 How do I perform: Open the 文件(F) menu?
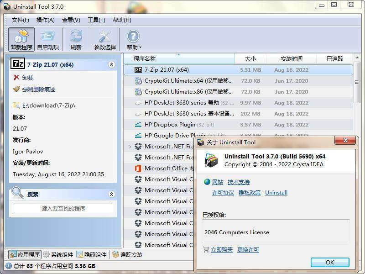point(20,20)
